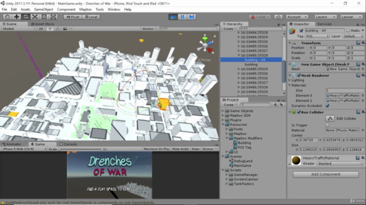Select the Scale tool
Viewport: 366px width, 205px height.
pyautogui.click(x=35, y=17)
